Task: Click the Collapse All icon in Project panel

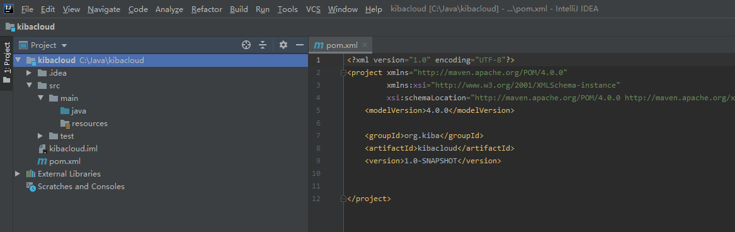Action: coord(263,45)
